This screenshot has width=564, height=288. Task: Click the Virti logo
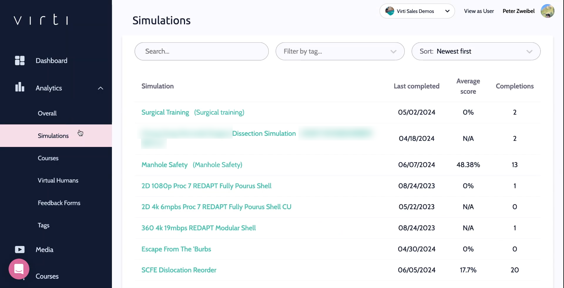[41, 20]
